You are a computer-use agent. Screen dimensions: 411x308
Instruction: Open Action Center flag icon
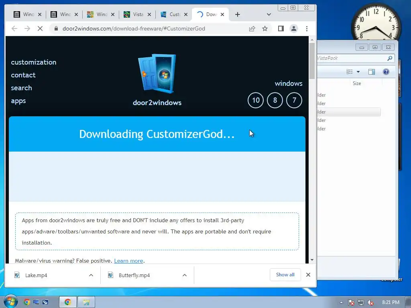tap(351, 302)
